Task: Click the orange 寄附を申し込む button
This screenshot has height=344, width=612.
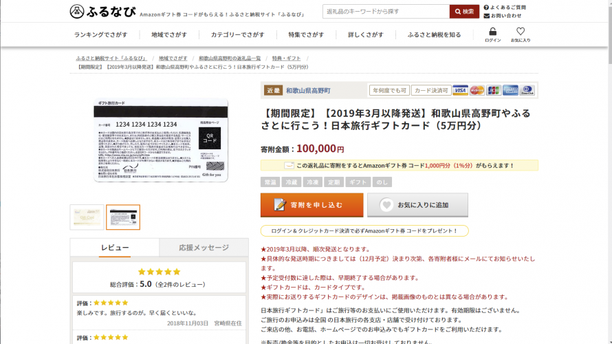Action: pyautogui.click(x=312, y=205)
